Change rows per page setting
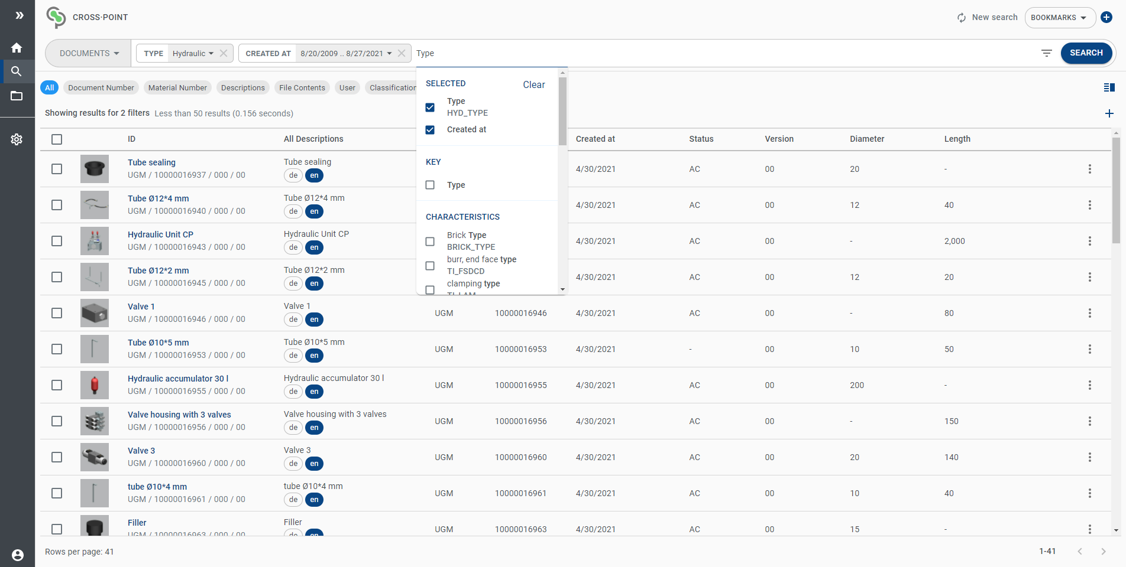The width and height of the screenshot is (1126, 567). 79,552
